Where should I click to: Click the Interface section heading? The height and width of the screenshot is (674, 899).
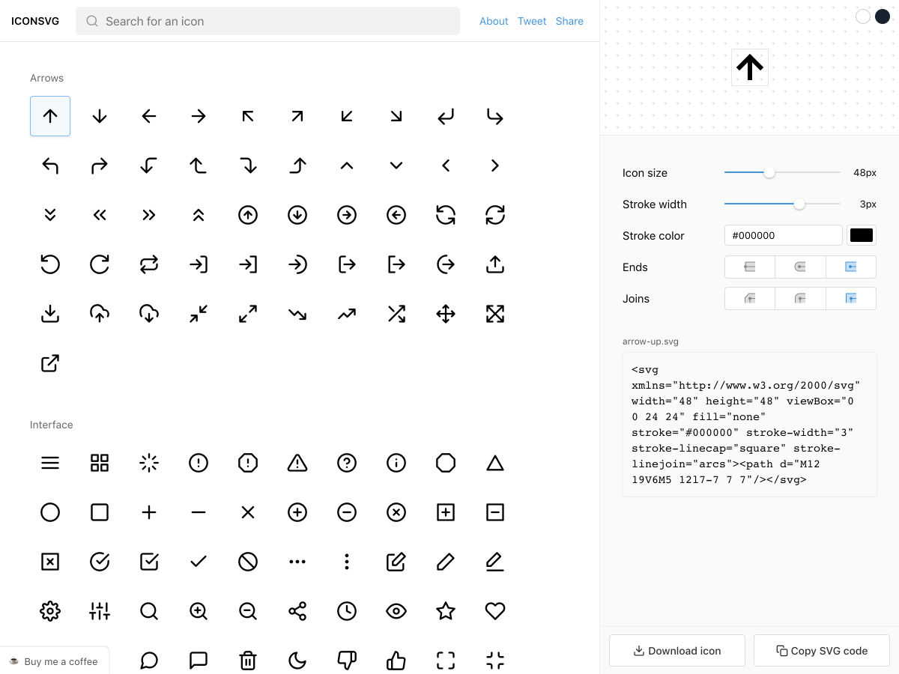[52, 425]
